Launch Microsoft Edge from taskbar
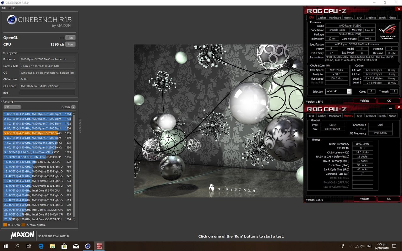The height and width of the screenshot is (251, 402). pos(41,246)
